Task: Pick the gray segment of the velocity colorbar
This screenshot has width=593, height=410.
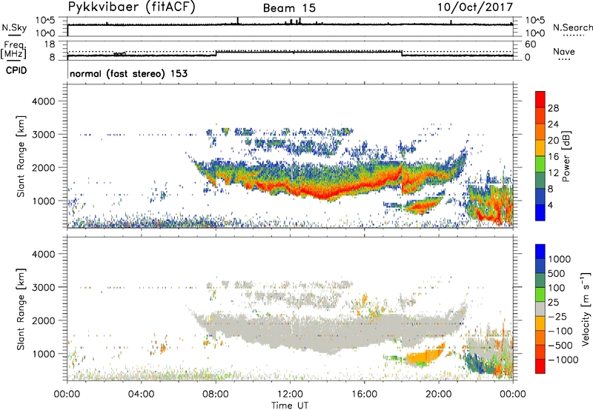Action: [540, 309]
